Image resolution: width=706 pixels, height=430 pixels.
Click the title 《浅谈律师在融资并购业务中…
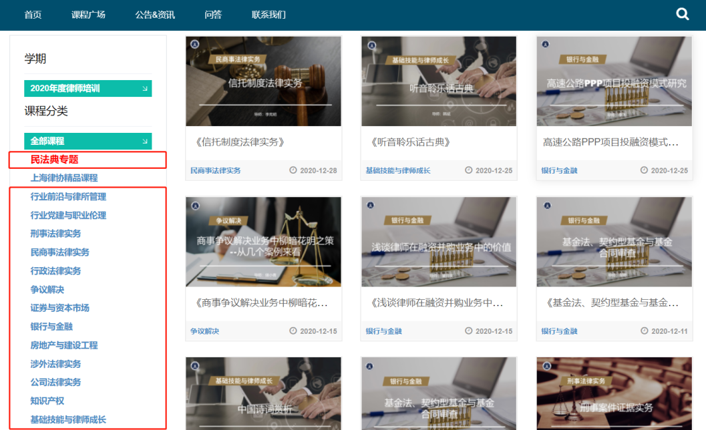[x=435, y=302]
